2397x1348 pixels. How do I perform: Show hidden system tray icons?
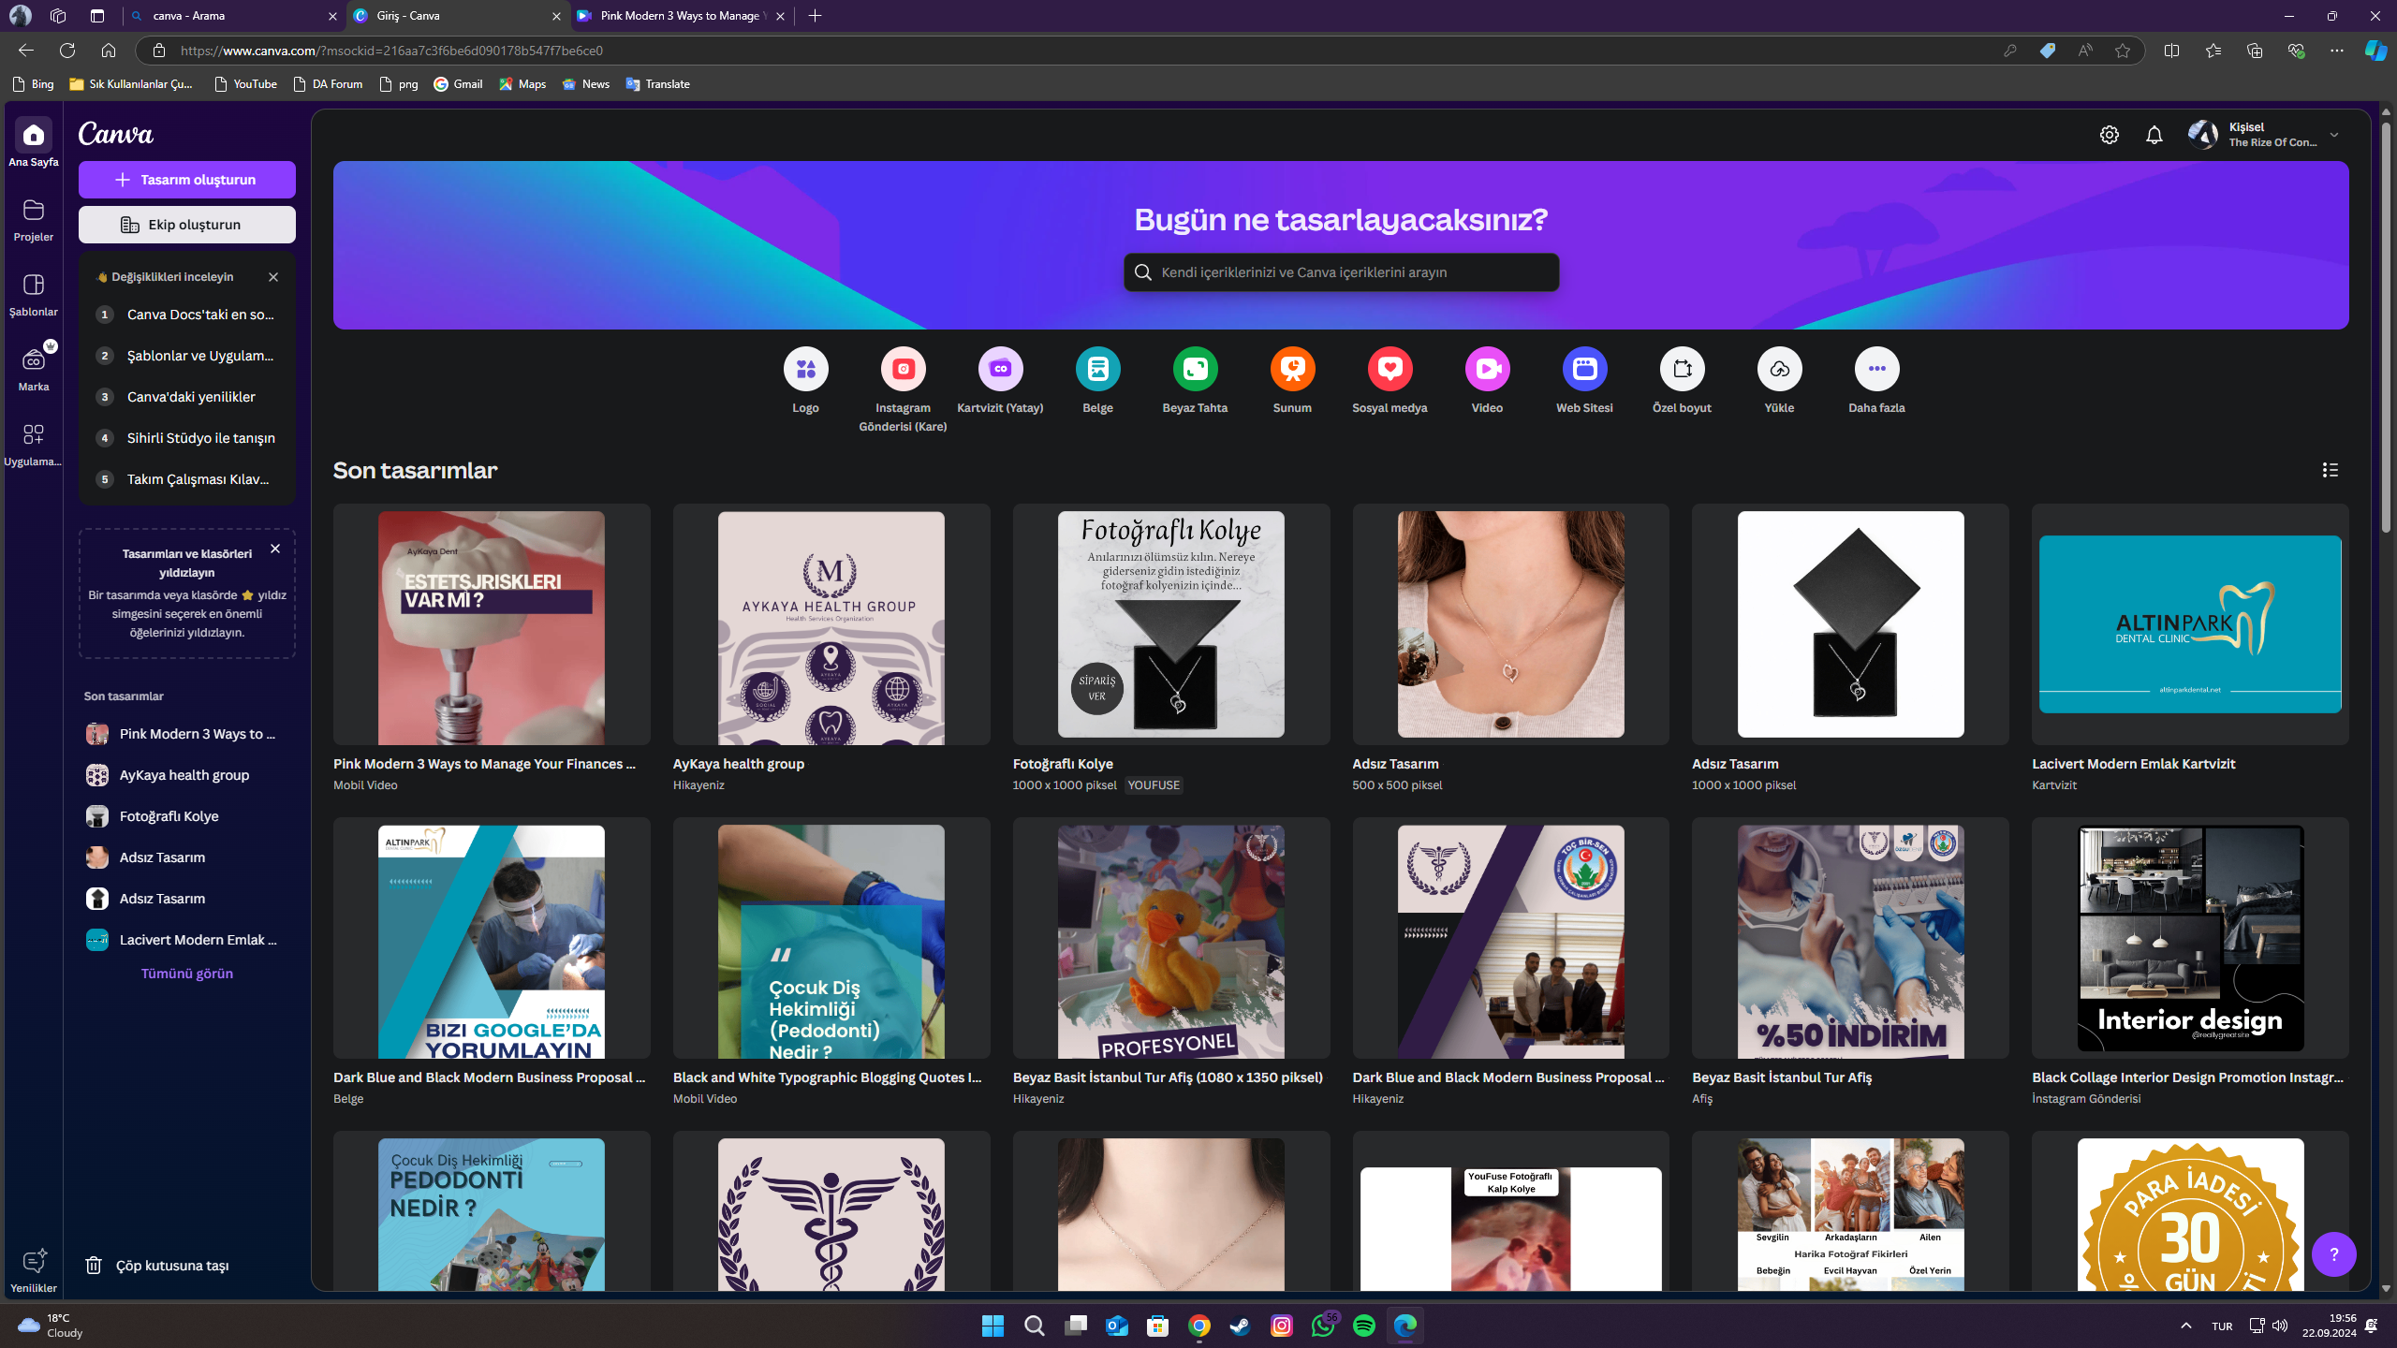point(2185,1326)
